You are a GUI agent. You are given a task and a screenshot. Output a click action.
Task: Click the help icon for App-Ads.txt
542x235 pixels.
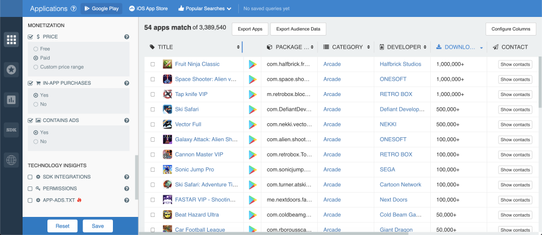(126, 200)
